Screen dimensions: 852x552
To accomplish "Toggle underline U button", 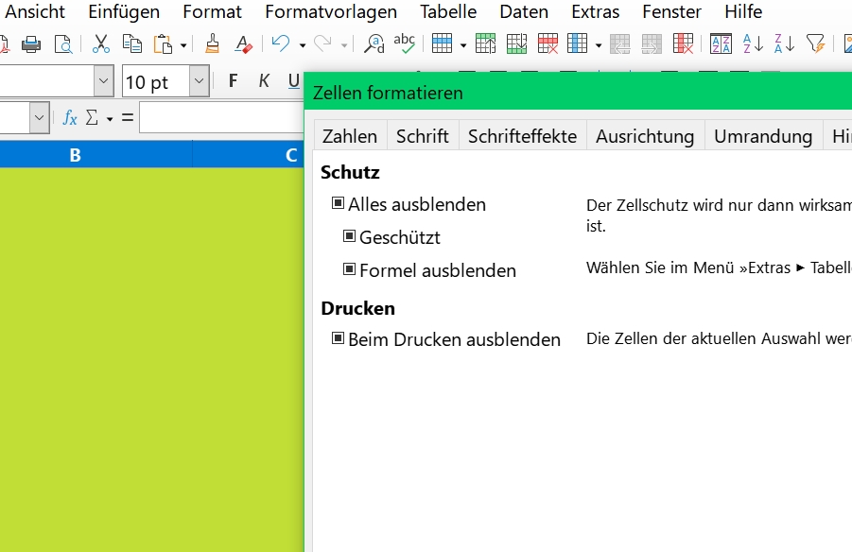I will pyautogui.click(x=293, y=81).
